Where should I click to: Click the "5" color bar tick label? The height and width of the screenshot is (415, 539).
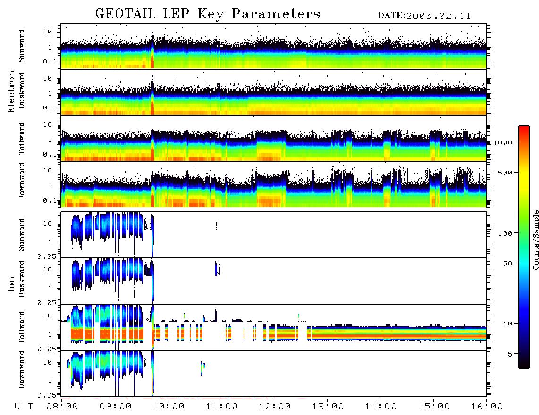click(x=510, y=354)
